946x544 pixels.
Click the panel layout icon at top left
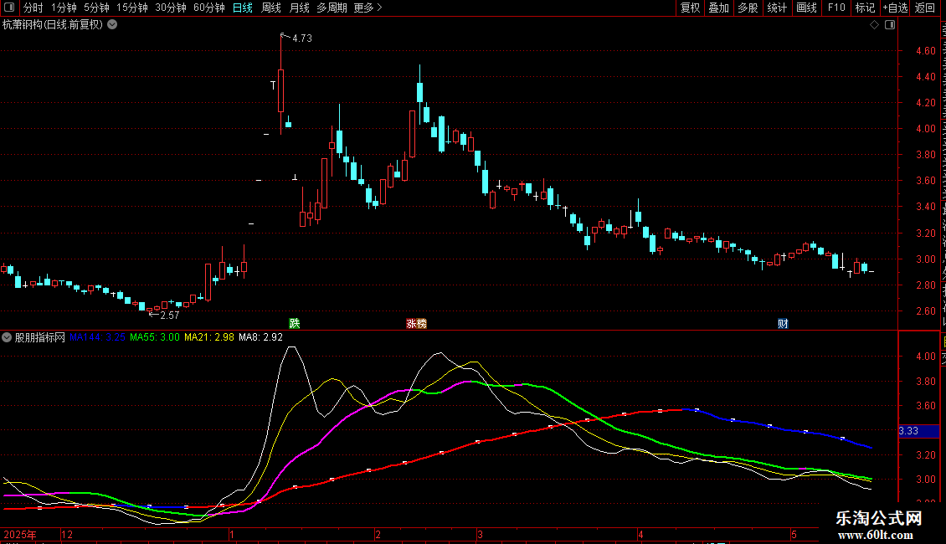9,8
